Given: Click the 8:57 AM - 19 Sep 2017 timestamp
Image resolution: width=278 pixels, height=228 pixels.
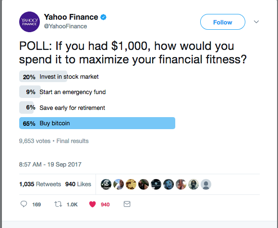Looking at the screenshot, I should (x=50, y=164).
